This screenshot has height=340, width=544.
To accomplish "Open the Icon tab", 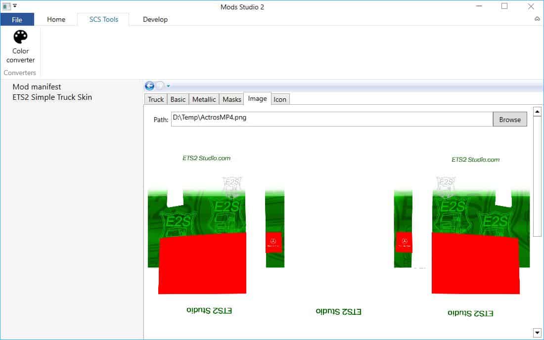I will 280,99.
